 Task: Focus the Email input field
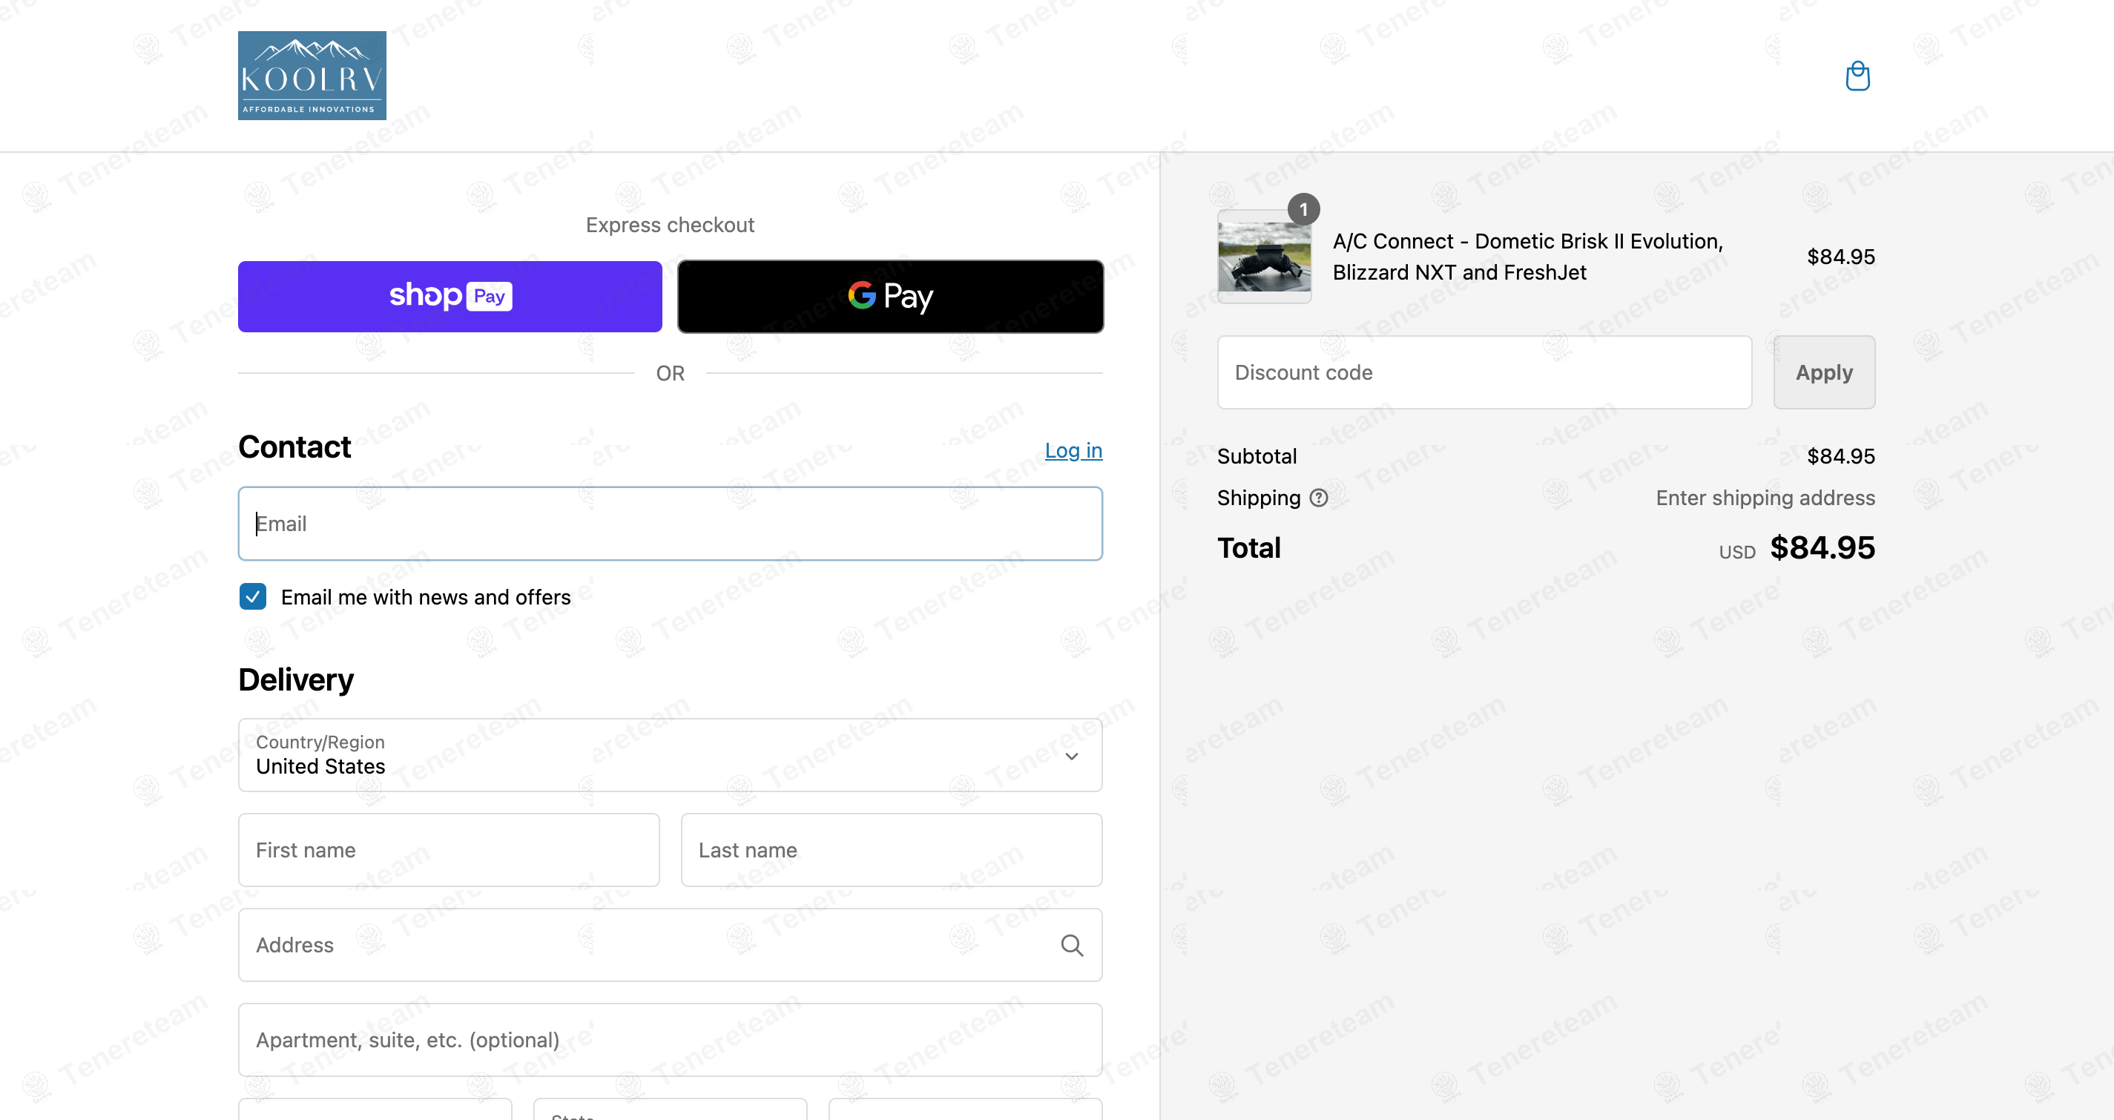click(x=670, y=524)
